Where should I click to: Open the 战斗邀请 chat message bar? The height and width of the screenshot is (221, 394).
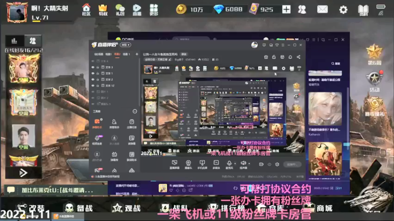click(55, 190)
